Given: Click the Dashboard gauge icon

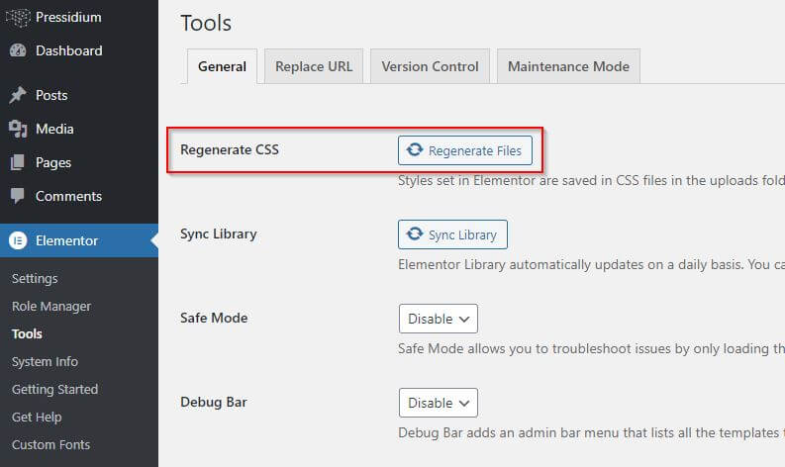Looking at the screenshot, I should 18,50.
